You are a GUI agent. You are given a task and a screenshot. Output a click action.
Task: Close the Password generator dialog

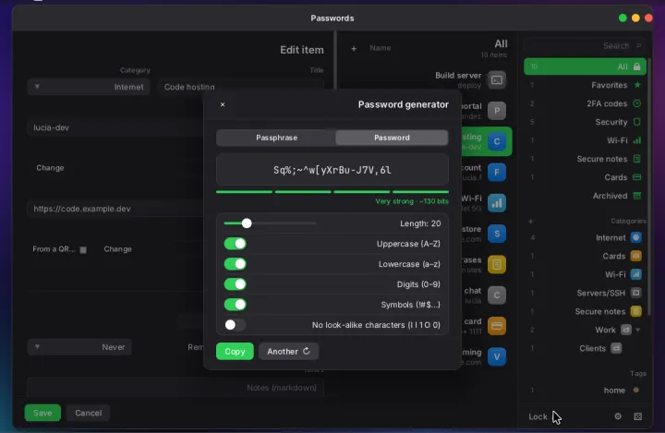point(223,104)
